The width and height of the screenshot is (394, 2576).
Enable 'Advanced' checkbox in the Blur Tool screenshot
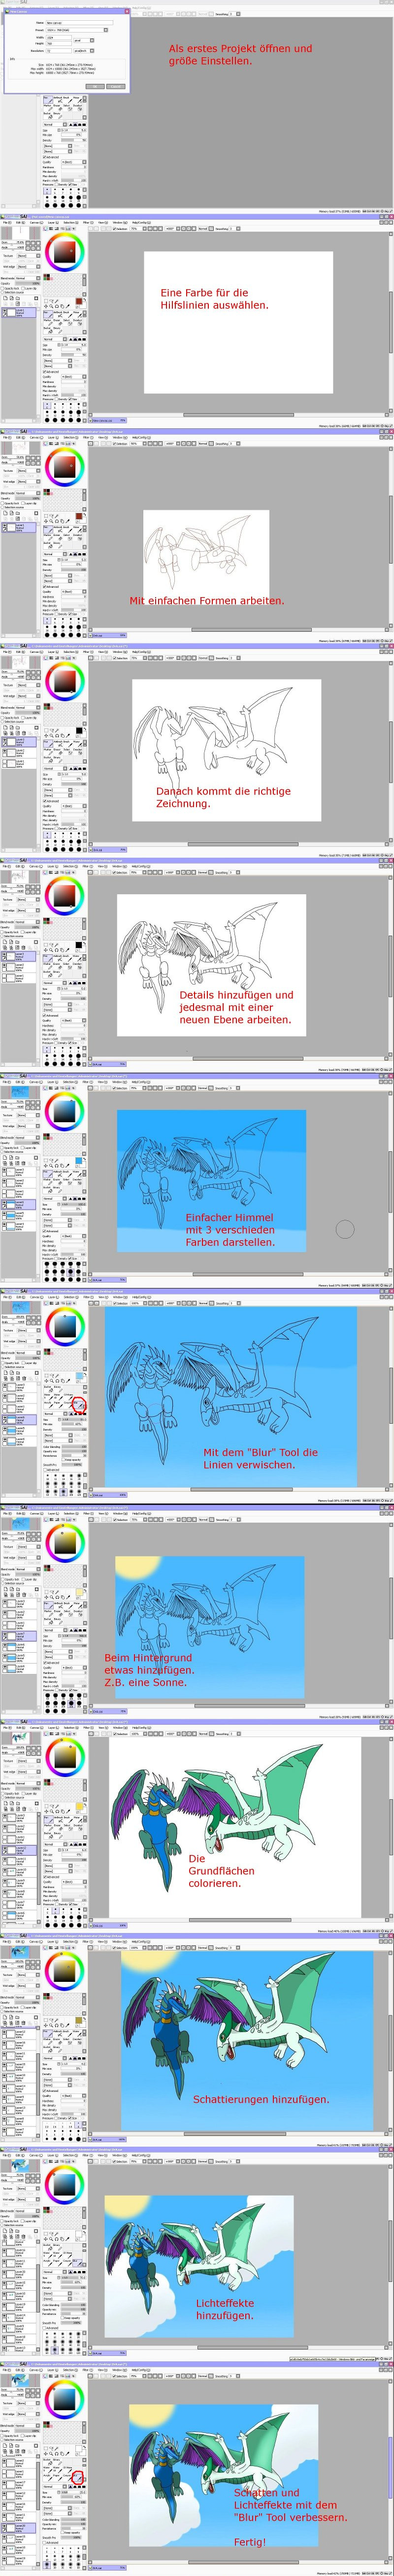tap(45, 1470)
